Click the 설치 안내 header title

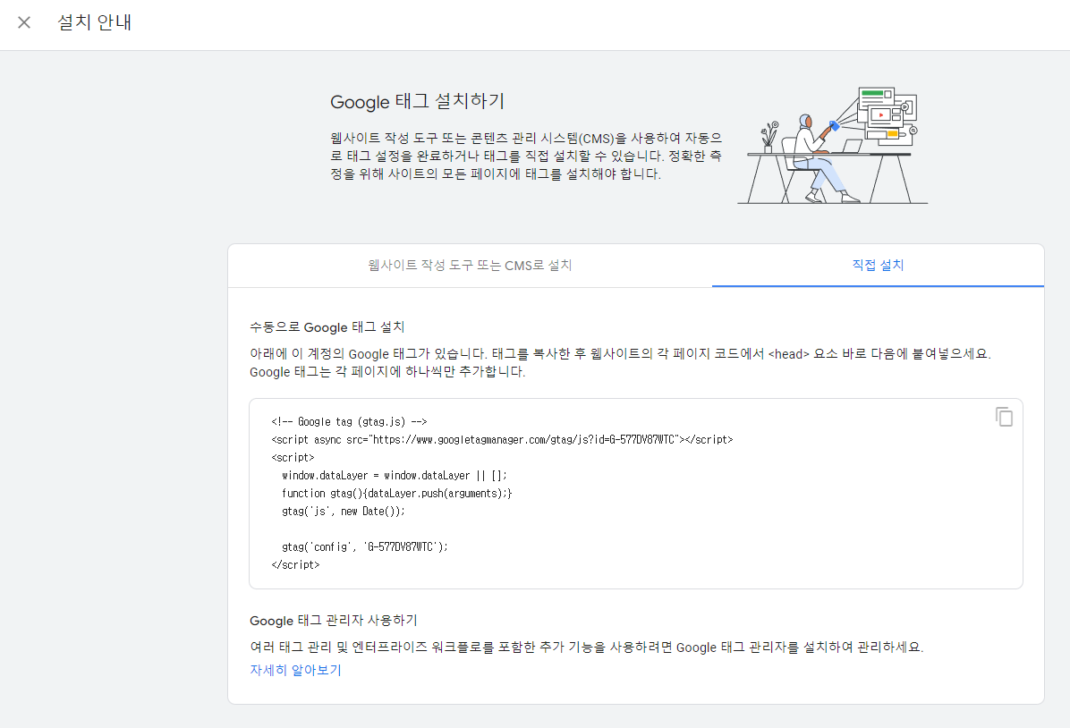click(x=95, y=22)
